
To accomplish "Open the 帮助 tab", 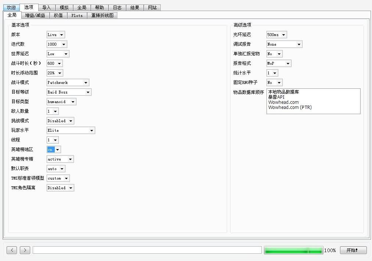I will point(99,8).
